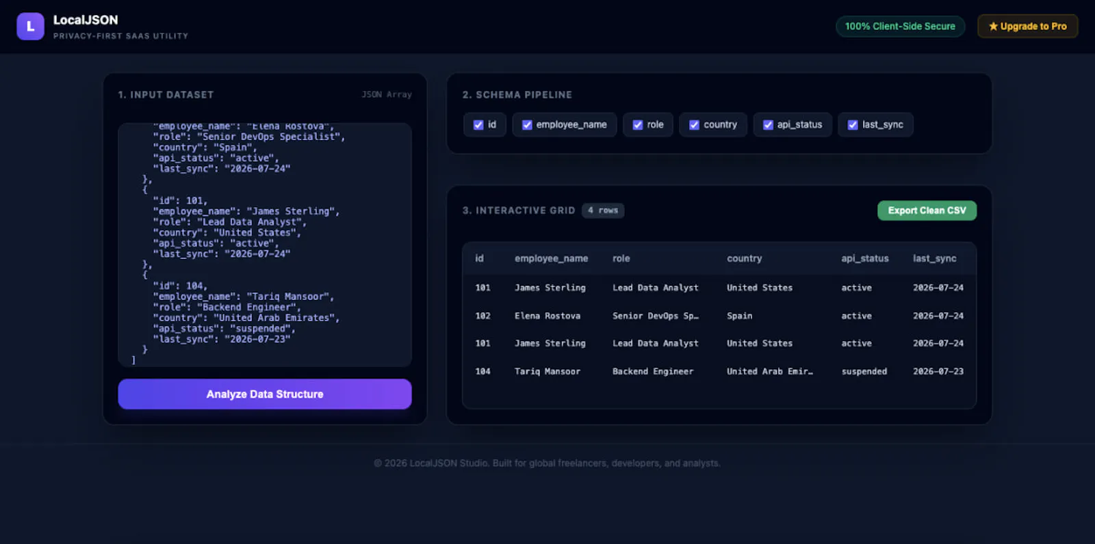
Task: Click the Senior DevOps Sp… role cell
Action: [656, 316]
